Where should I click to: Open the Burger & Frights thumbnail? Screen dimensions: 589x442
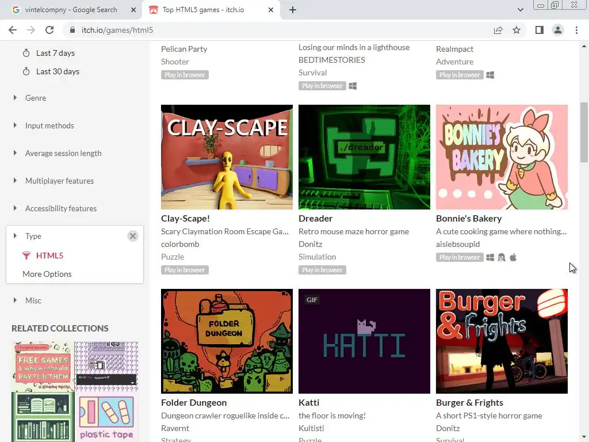pyautogui.click(x=502, y=341)
